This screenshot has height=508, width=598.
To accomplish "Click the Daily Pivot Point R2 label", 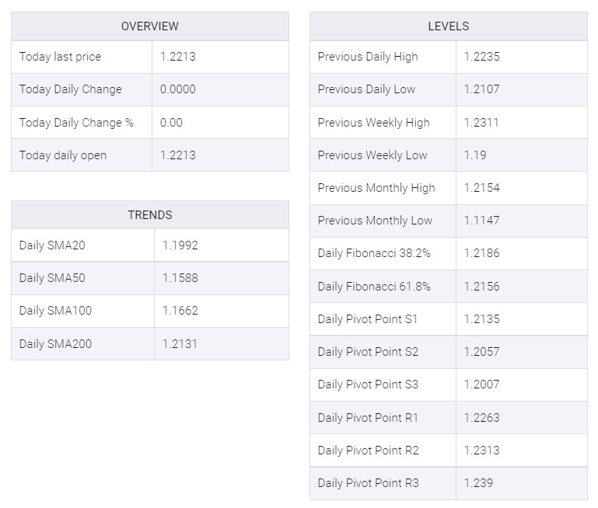I will [369, 451].
